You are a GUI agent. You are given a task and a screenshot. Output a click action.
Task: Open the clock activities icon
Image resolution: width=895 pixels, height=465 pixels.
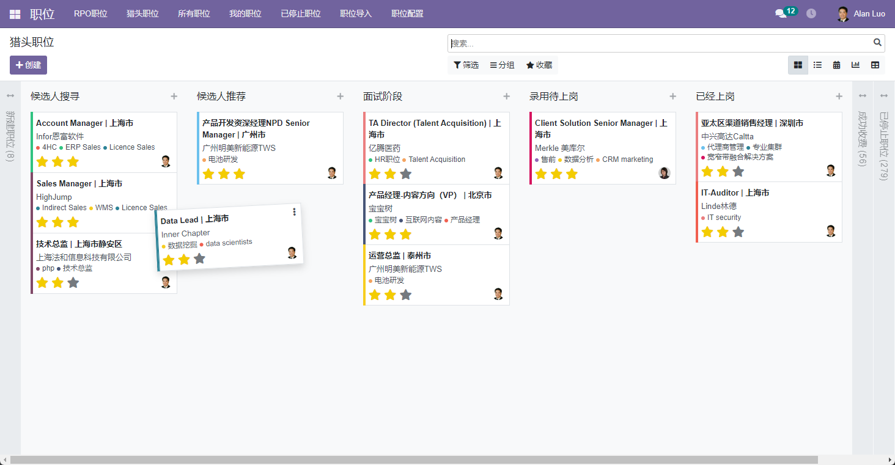[811, 13]
